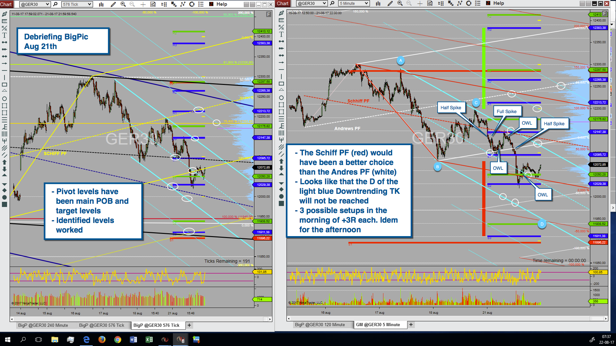Toggle the F button on left chart
The height and width of the screenshot is (346, 616).
269,14
